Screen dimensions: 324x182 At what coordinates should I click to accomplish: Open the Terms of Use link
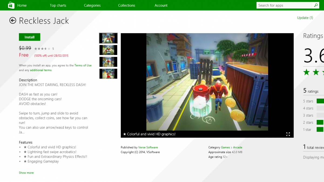coord(83,65)
